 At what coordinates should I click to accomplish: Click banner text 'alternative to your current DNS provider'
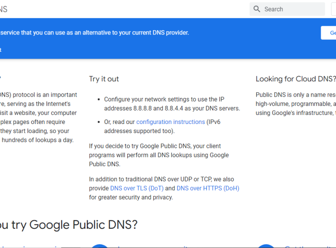coord(136,33)
